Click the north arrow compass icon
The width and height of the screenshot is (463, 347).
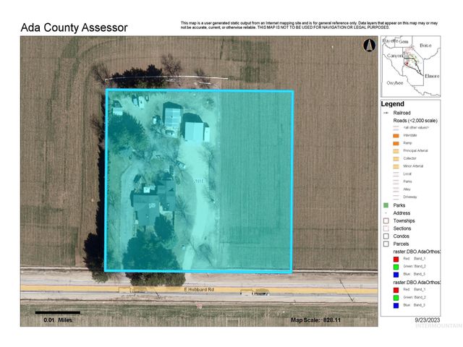(x=368, y=46)
